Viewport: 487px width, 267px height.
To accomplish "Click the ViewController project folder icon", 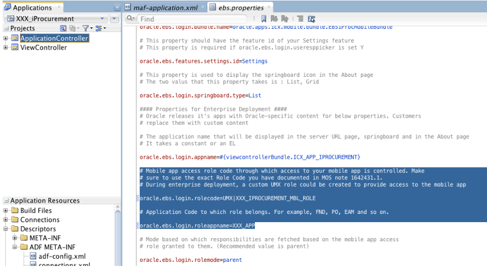I will [x=14, y=47].
